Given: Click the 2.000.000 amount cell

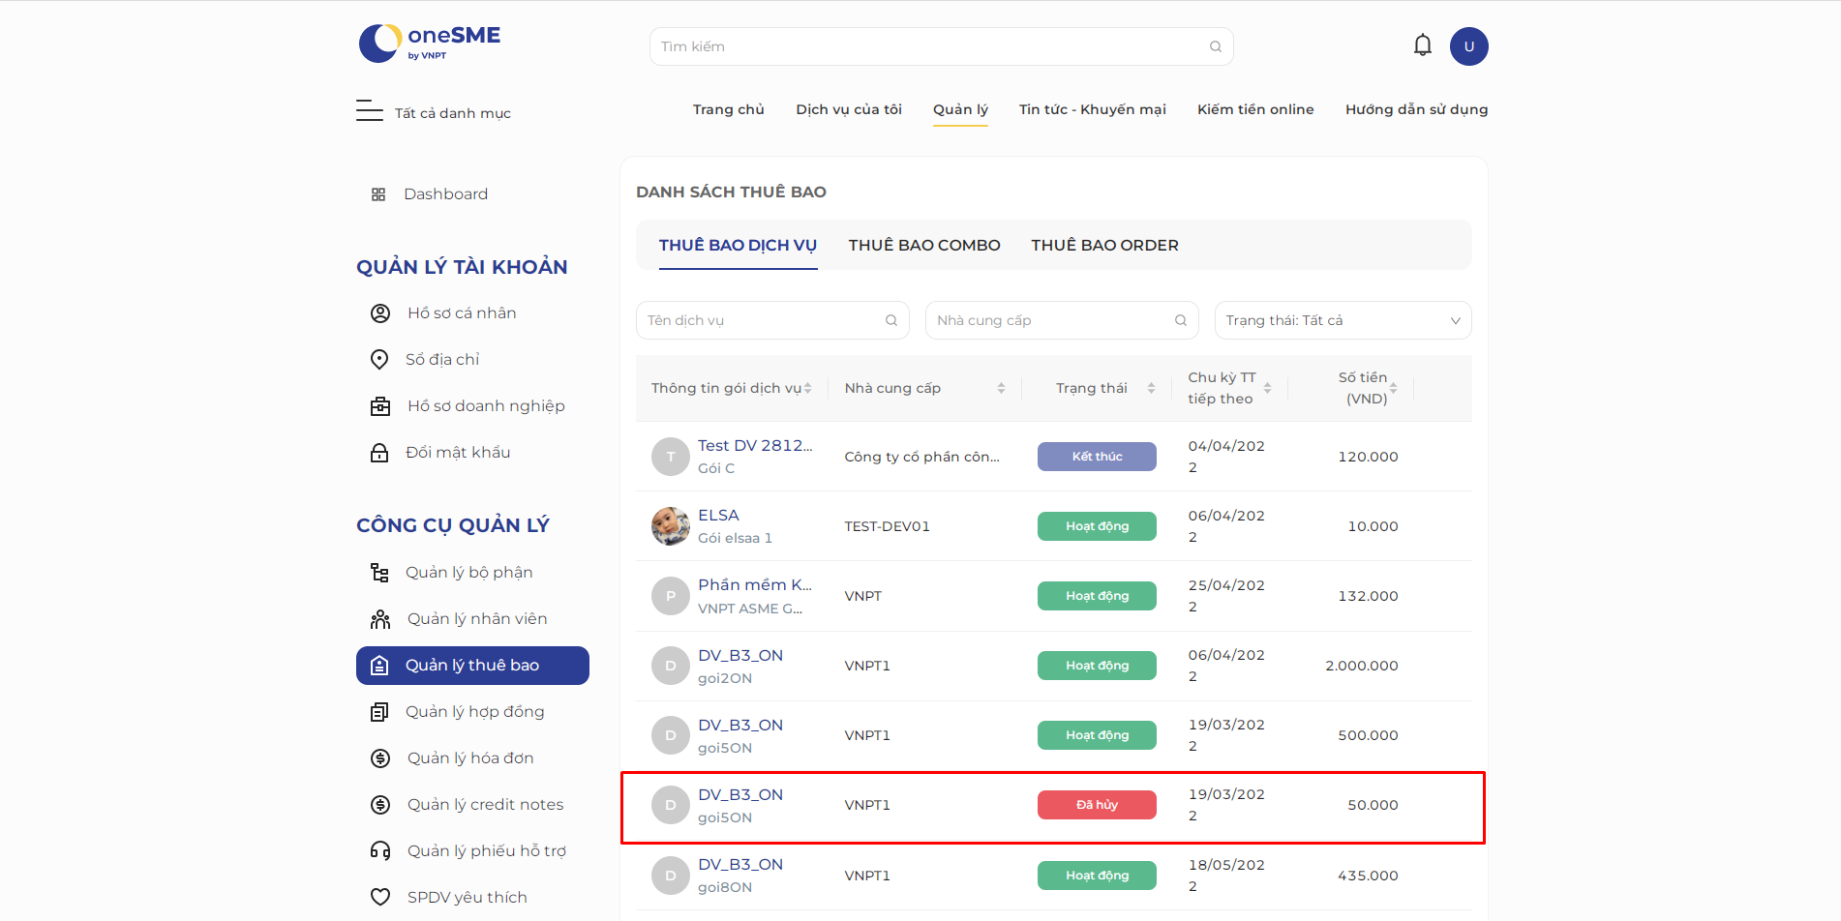Looking at the screenshot, I should click(x=1361, y=666).
